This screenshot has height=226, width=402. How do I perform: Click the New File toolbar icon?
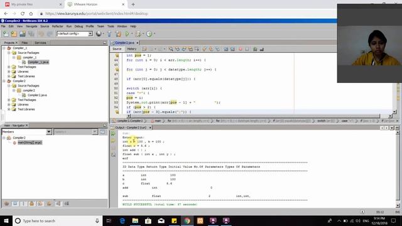click(6, 33)
